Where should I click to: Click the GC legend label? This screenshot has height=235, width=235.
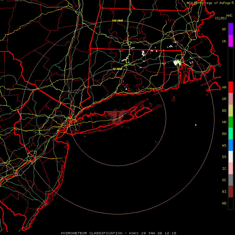[x=224, y=180]
